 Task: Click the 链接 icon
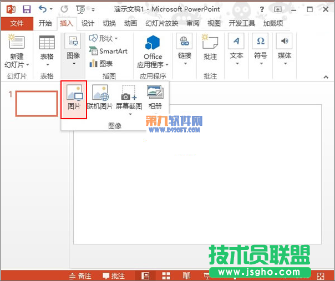point(184,41)
